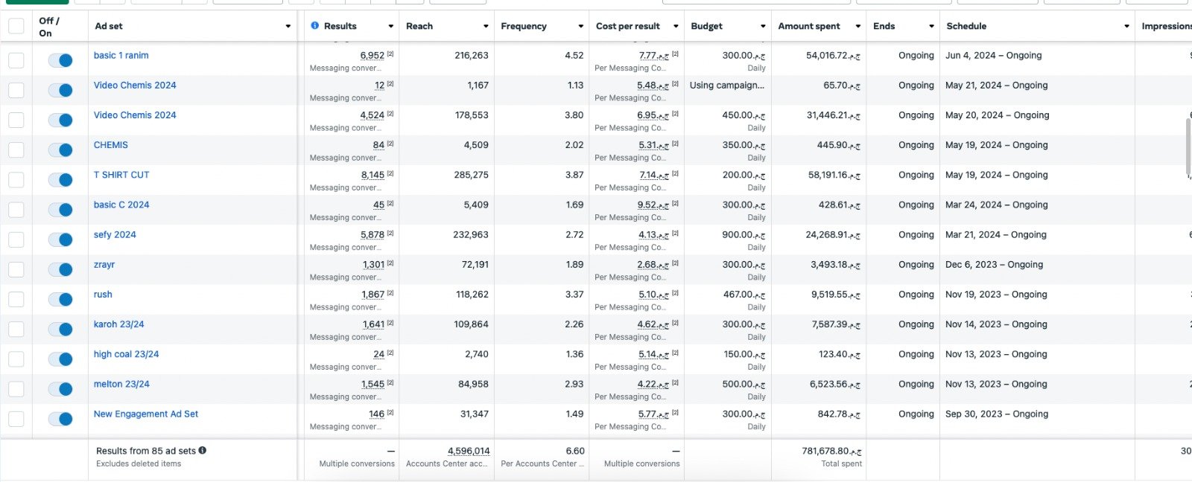Open the Amount spent column sort dropdown
Viewport: 1192px width, 482px height.
coord(857,27)
